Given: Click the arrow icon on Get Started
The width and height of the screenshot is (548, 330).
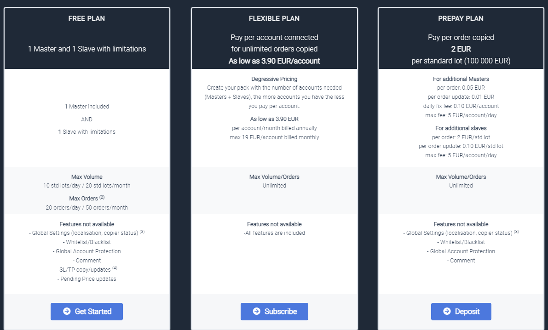Looking at the screenshot, I should pyautogui.click(x=67, y=311).
